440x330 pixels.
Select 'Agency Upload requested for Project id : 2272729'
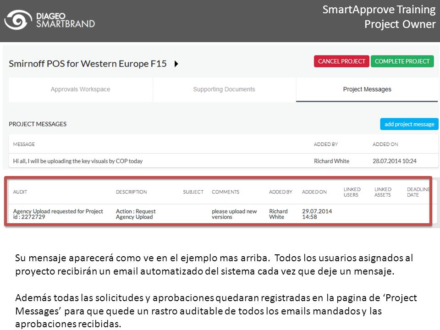(58, 214)
